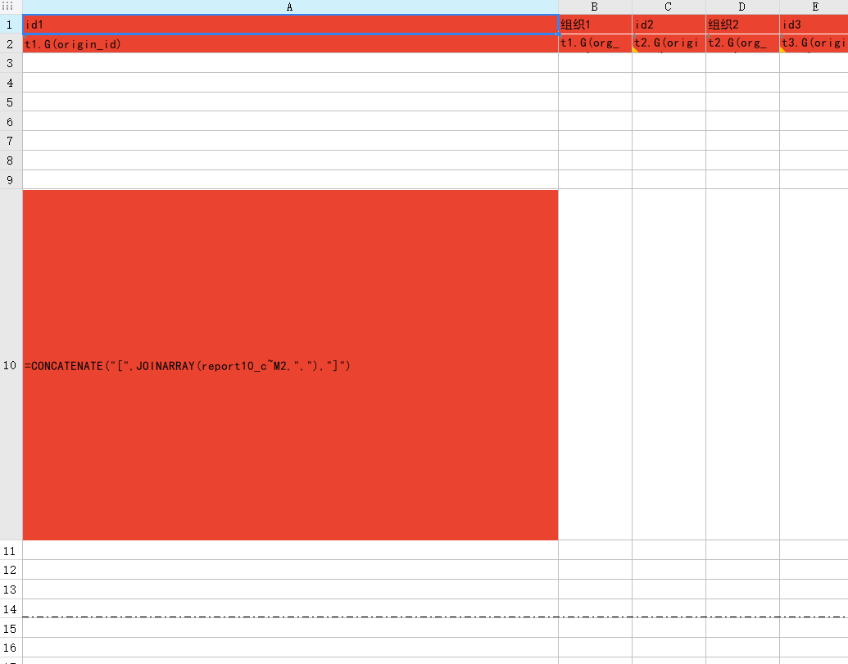
Task: Click cell 't1.G(origin_id)' in column A
Action: (x=290, y=43)
